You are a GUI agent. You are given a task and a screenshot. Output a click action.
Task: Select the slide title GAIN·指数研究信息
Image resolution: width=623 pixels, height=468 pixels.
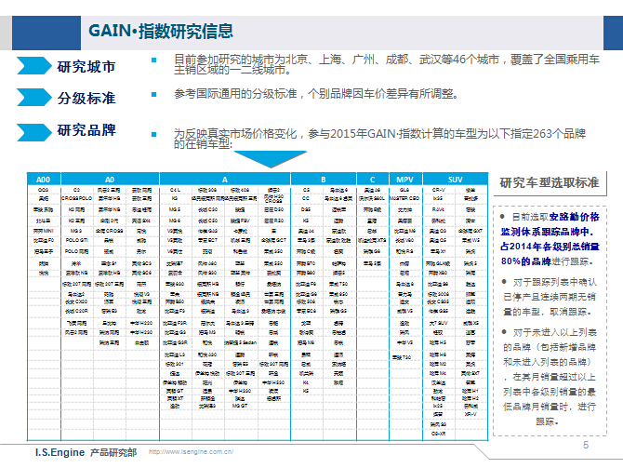click(x=161, y=31)
